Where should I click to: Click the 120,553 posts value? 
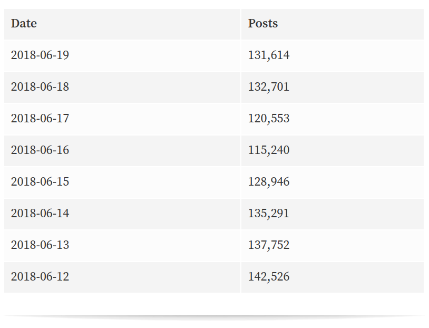[x=269, y=119]
